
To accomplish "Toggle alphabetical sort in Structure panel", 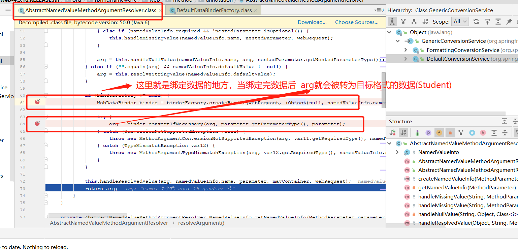I will pyautogui.click(x=403, y=133).
